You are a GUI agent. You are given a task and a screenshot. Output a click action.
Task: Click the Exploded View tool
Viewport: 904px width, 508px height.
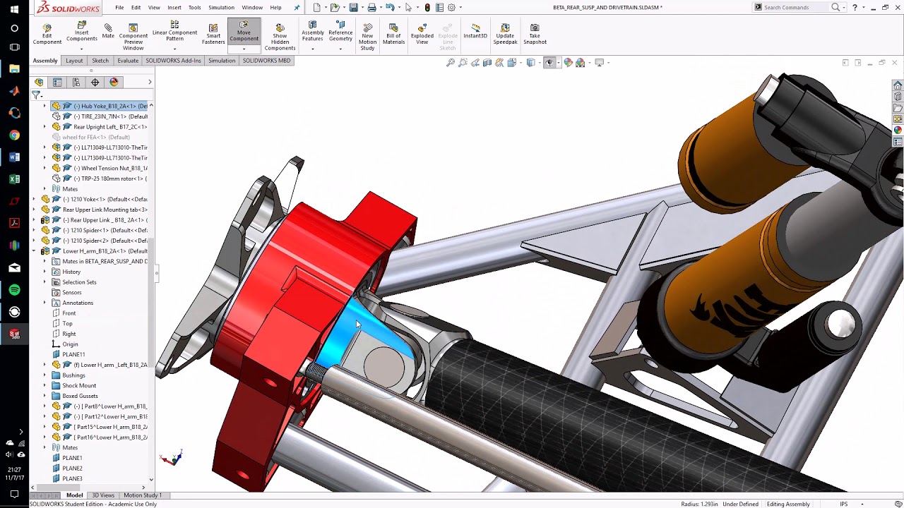(x=422, y=34)
